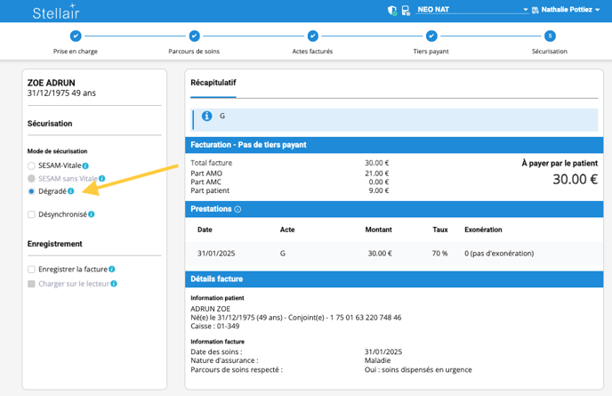Screen dimensions: 612x396
Task: Enable the Désynchronisé checkbox
Action: [x=32, y=214]
